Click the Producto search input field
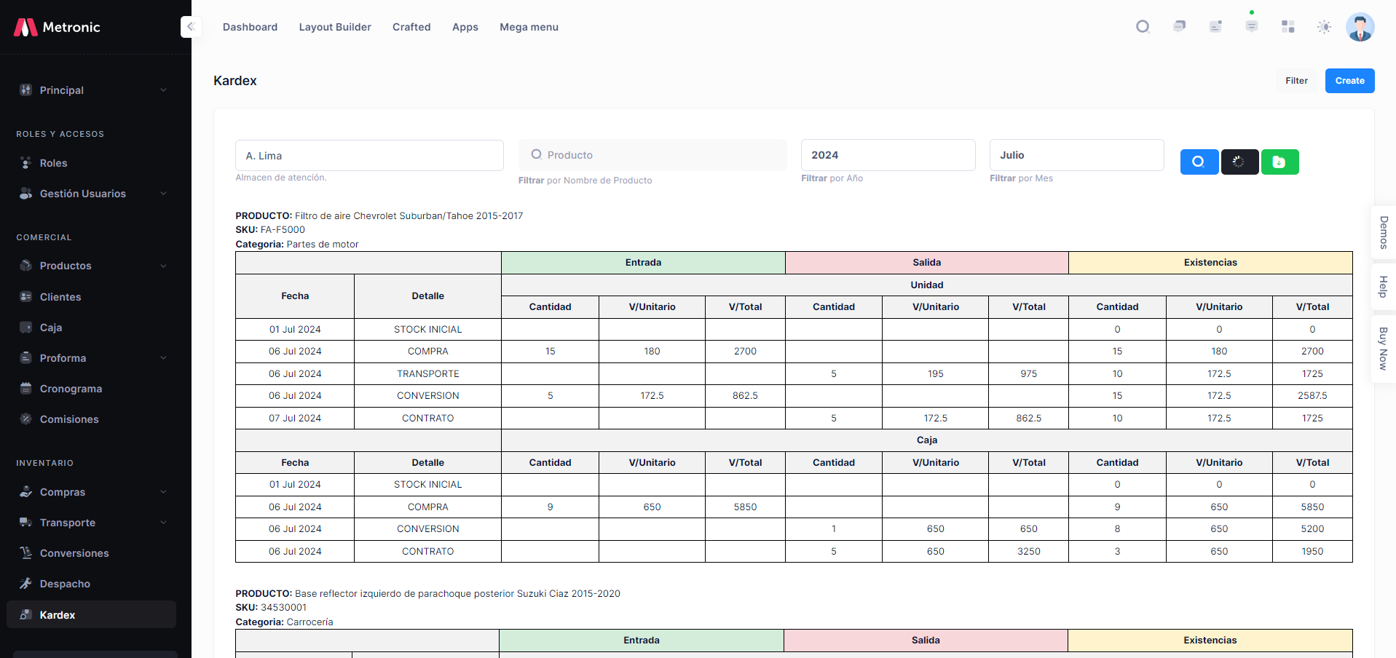 652,155
